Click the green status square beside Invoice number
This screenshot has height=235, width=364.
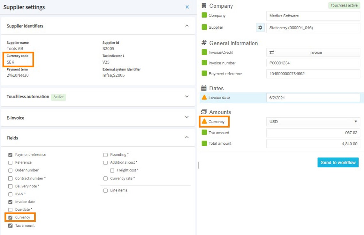point(204,63)
